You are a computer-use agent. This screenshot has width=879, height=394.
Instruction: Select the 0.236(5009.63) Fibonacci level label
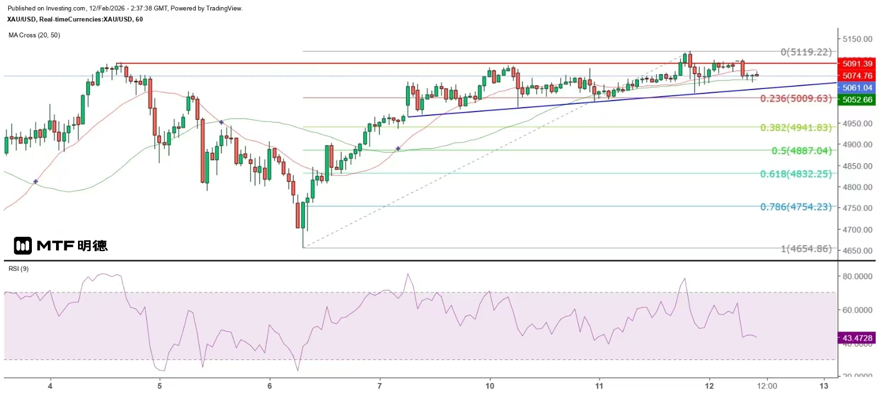[x=795, y=99]
